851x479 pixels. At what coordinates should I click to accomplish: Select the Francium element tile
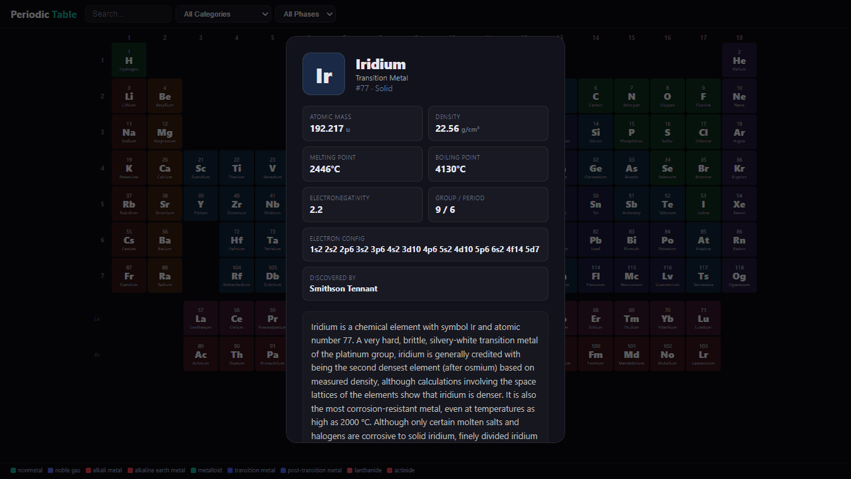[129, 275]
